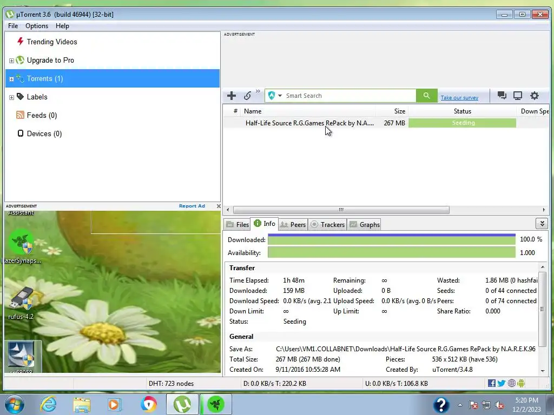Screen dimensions: 554x415
Task: Open the search provider shield dropdown
Action: 274,96
